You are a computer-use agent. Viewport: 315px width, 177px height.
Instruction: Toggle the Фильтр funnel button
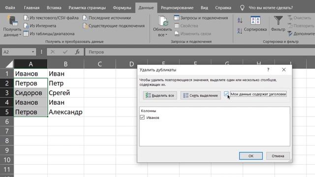click(278, 24)
